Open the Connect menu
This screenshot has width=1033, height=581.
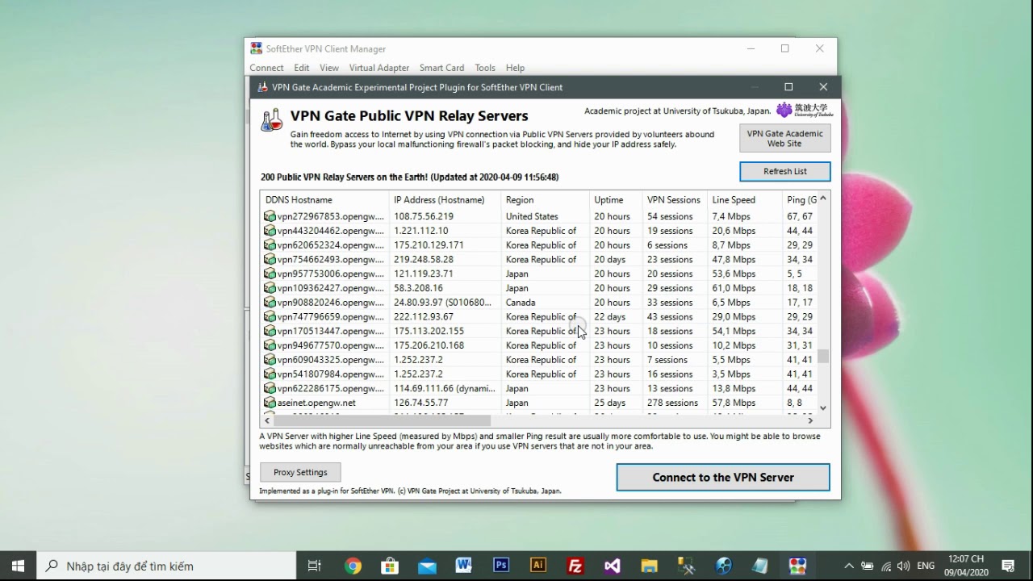coord(266,68)
